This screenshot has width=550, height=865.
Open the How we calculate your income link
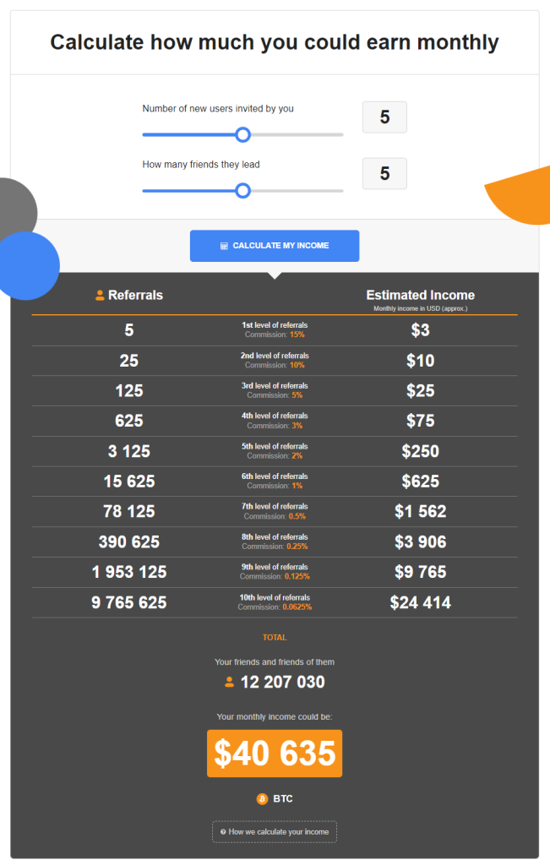(x=275, y=832)
